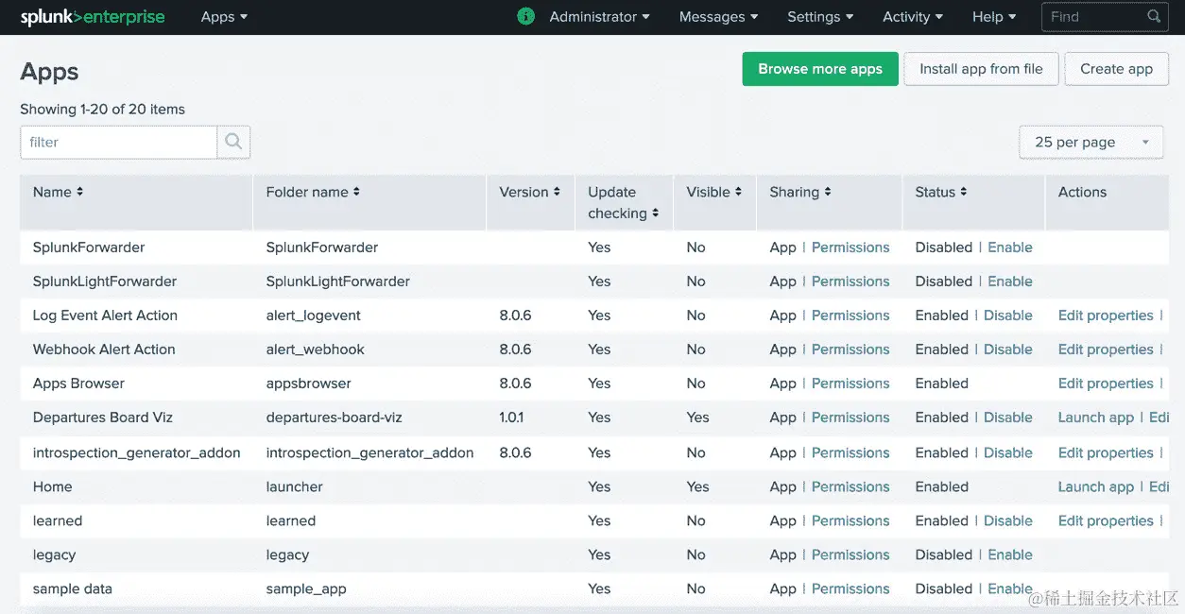Screen dimensions: 1185x614
Task: Click the search icon beside the filter field
Action: click(232, 142)
